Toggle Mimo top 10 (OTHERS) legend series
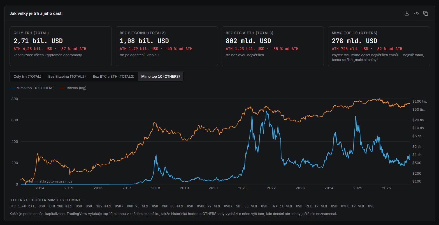This screenshot has width=439, height=225. point(32,88)
